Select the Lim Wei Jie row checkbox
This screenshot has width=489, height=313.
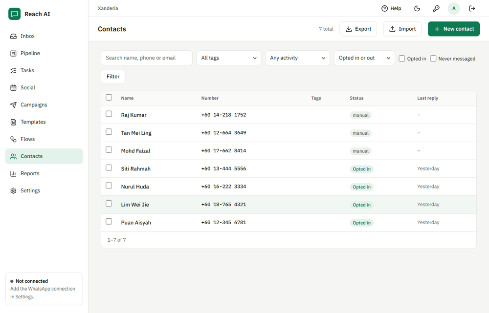click(109, 203)
